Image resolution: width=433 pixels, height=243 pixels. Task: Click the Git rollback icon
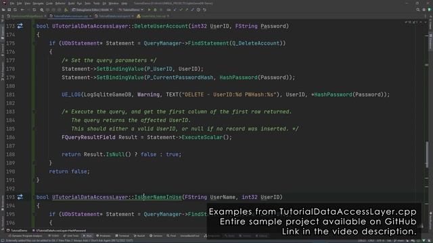tap(204, 9)
